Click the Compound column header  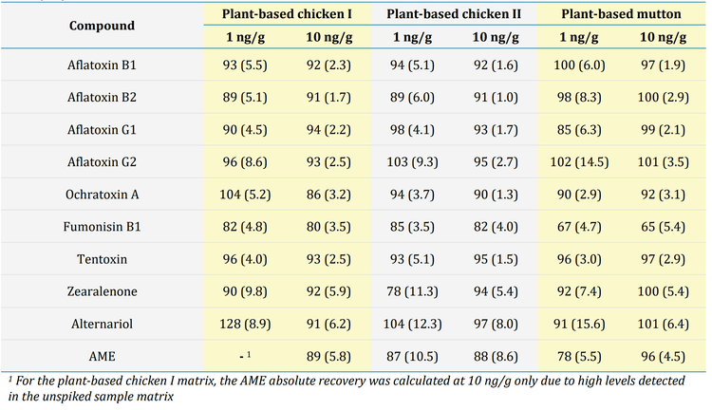point(102,26)
